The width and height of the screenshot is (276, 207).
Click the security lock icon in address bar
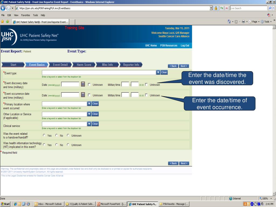pos(216,8)
